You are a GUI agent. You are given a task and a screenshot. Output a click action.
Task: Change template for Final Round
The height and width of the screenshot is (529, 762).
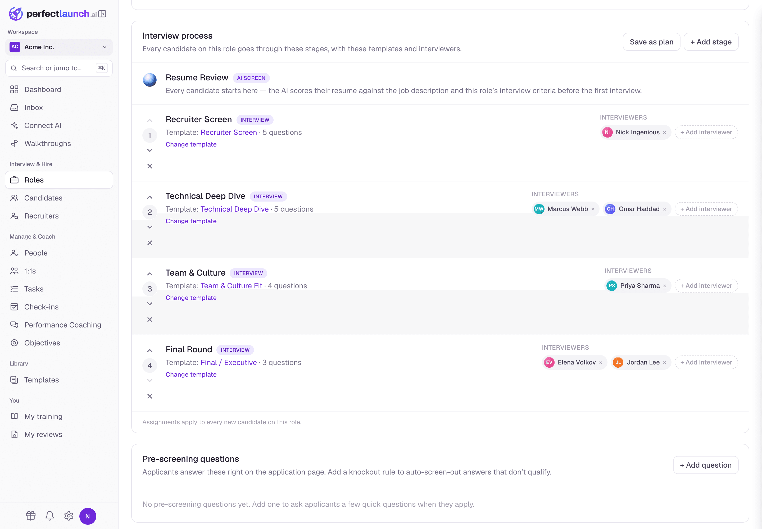tap(191, 375)
